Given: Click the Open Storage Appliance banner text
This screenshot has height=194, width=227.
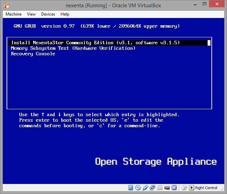Looking at the screenshot, I should pyautogui.click(x=156, y=161).
